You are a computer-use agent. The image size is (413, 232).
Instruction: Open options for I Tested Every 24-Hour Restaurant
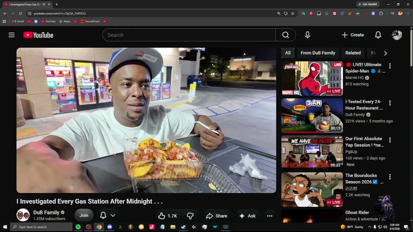point(390,103)
